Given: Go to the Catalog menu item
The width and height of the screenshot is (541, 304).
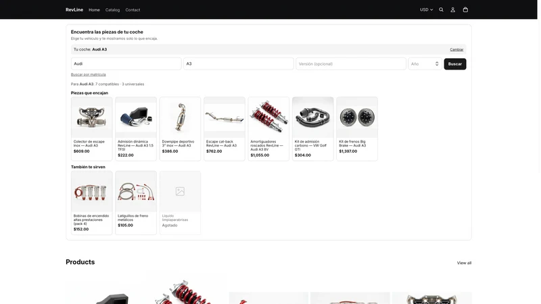Looking at the screenshot, I should pyautogui.click(x=112, y=10).
